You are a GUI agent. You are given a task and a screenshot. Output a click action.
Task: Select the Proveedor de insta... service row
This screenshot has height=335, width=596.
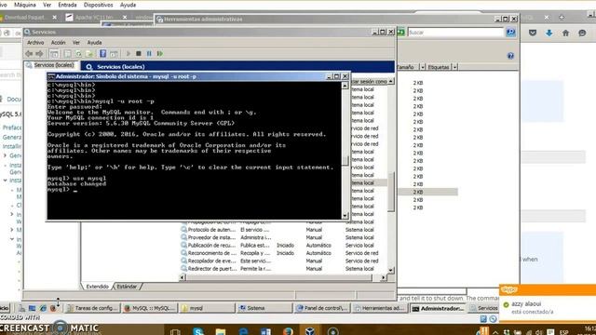283,237
